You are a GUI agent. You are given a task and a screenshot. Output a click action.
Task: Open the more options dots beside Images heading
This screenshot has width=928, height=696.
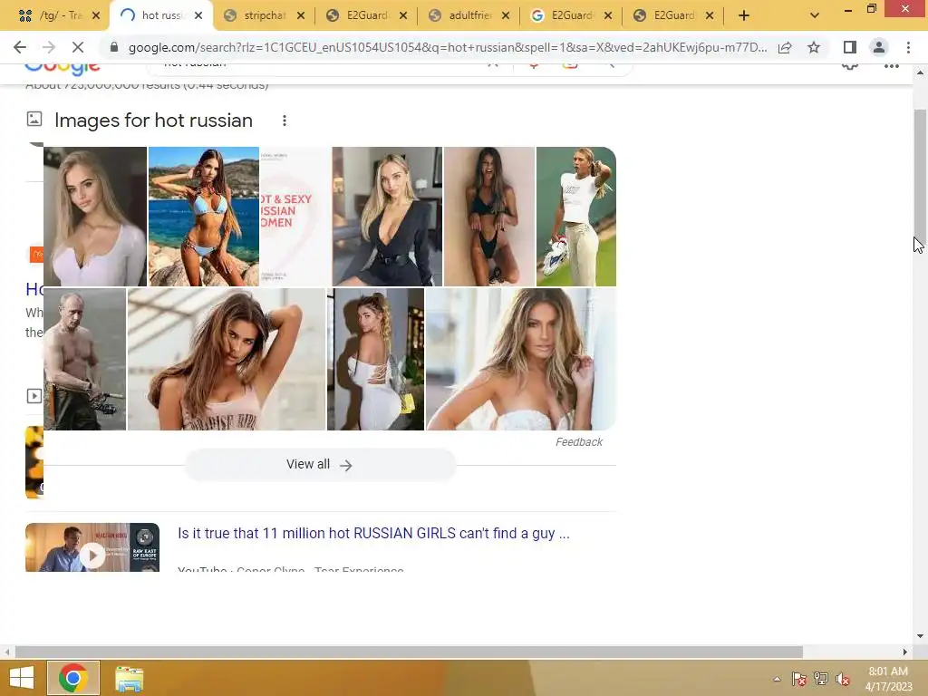pyautogui.click(x=285, y=121)
